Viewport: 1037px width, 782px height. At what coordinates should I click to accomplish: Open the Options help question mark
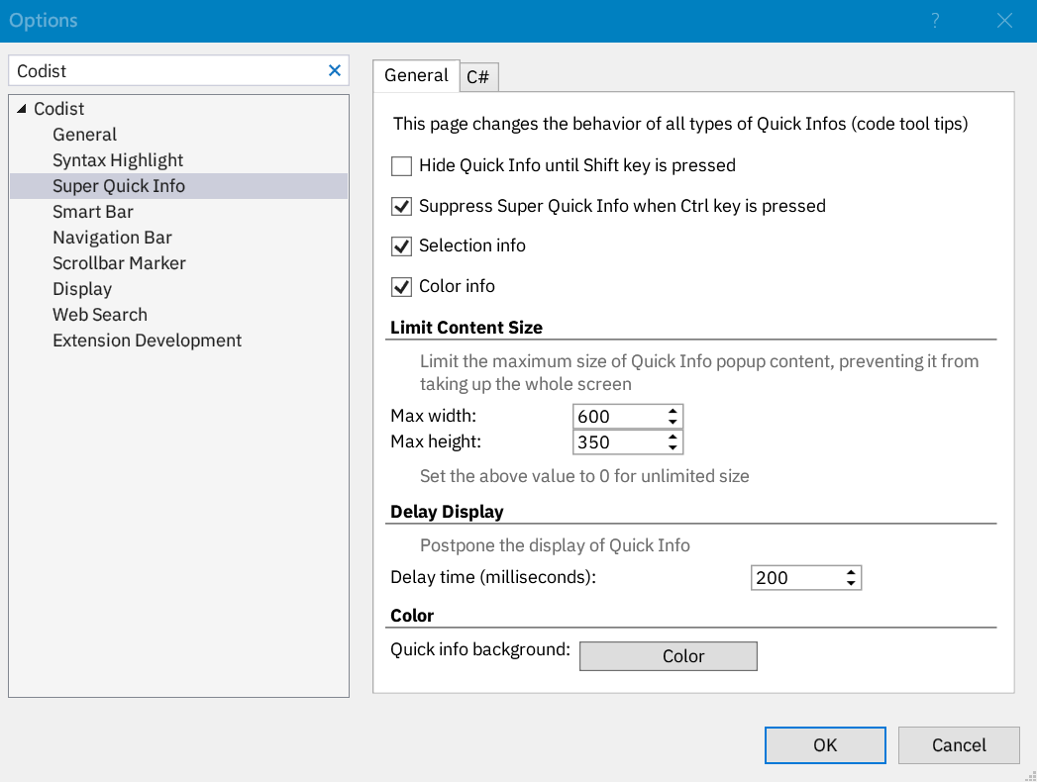935,21
